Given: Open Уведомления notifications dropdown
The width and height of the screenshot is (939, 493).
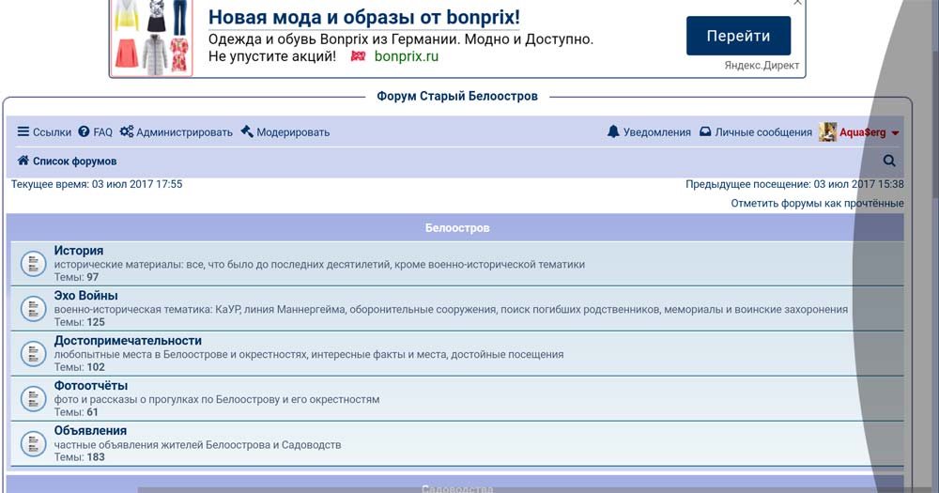Looking at the screenshot, I should pyautogui.click(x=649, y=132).
